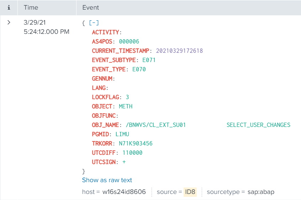Screen dimensions: 301x200
Task: Expand the event row details chevron
Action: (x=9, y=22)
